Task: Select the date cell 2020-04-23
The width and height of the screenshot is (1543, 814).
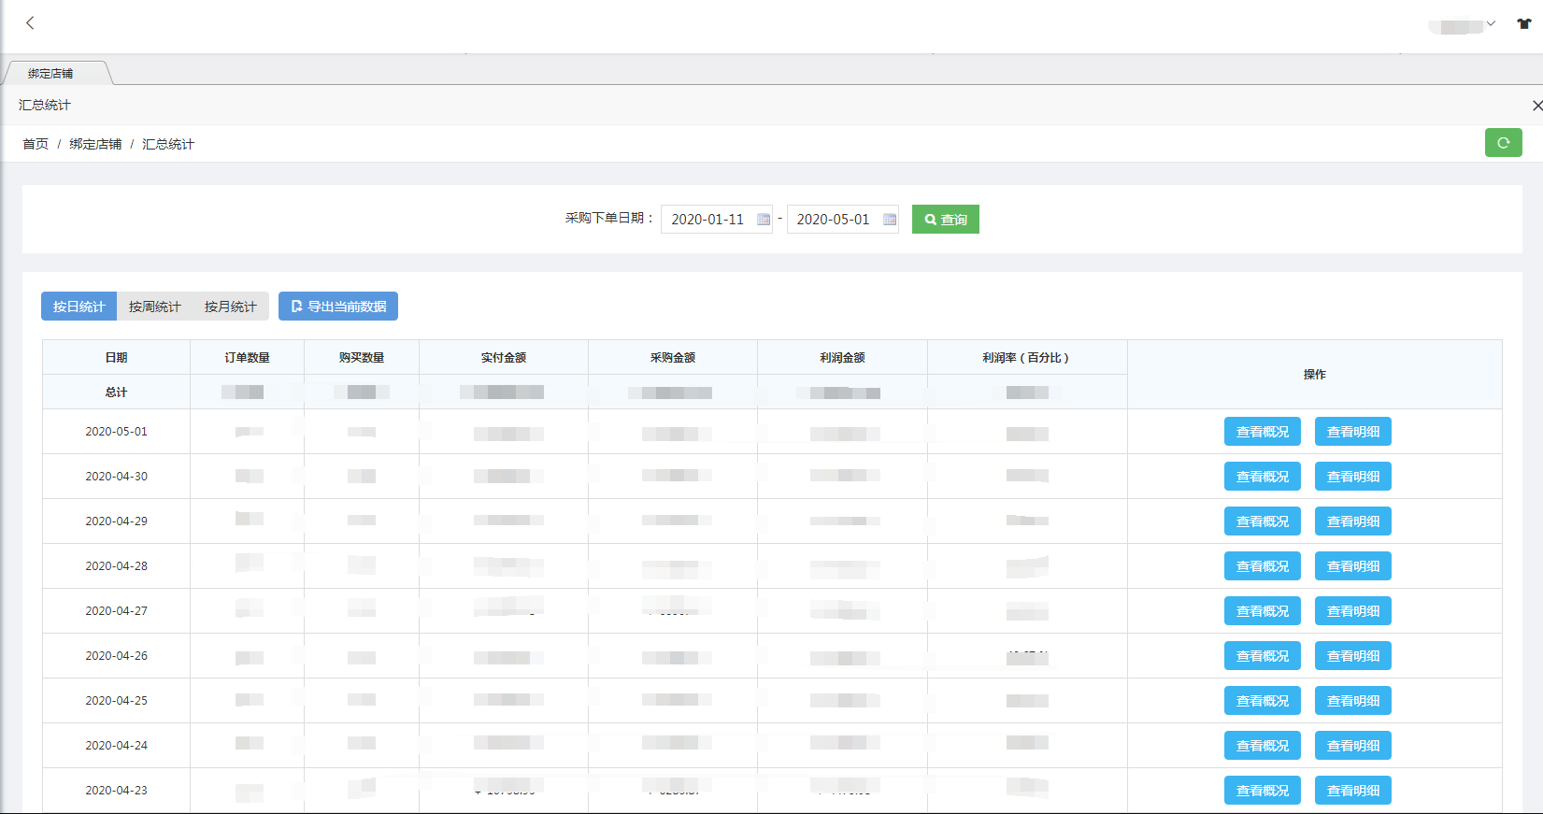Action: click(x=117, y=791)
